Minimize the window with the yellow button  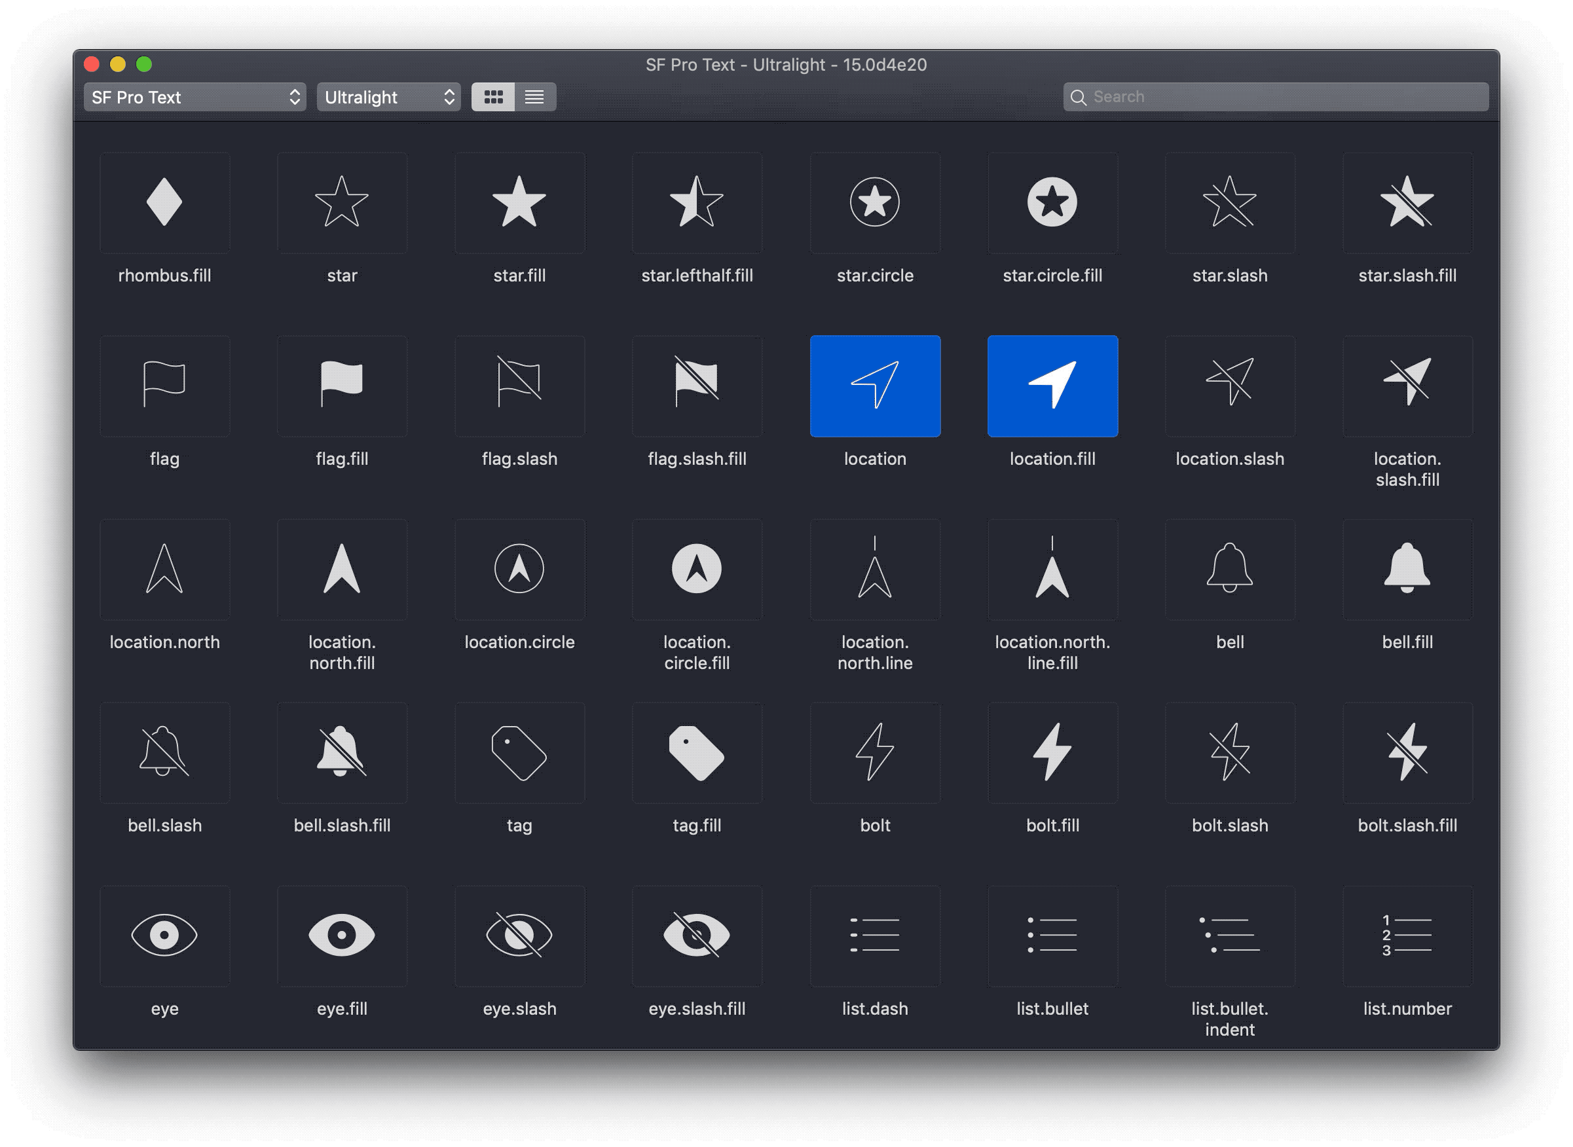[x=118, y=65]
